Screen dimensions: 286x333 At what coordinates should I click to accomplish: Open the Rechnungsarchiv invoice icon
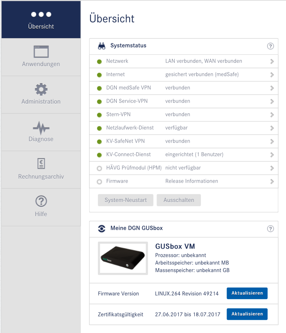(41, 163)
